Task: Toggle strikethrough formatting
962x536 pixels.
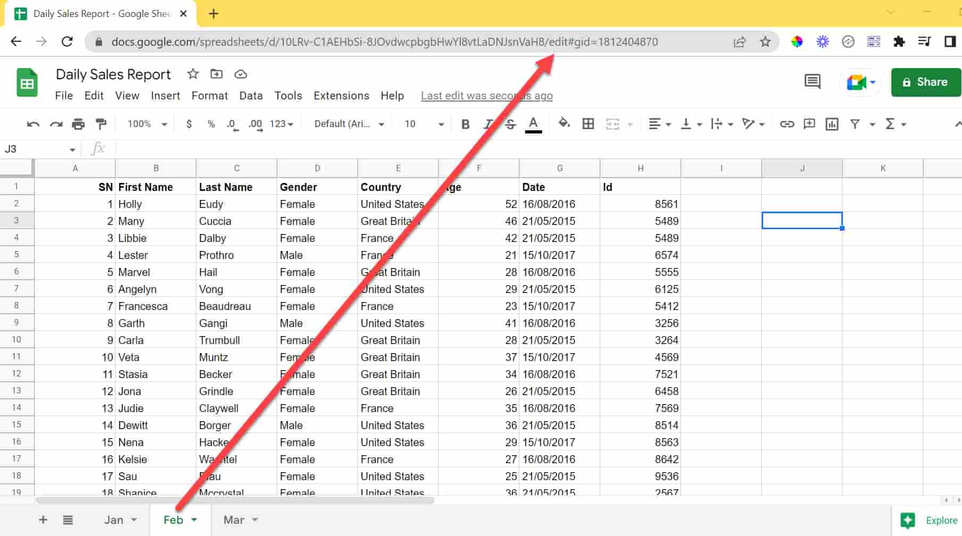Action: pos(510,124)
